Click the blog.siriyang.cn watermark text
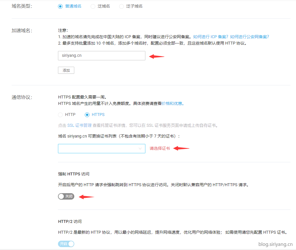 [275, 244]
